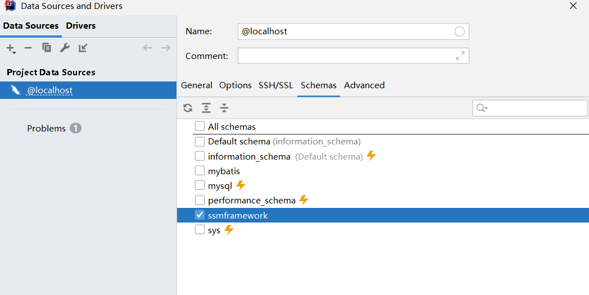Screen dimensions: 589x295
Task: Remove the selected data source with minus icon
Action: (28, 48)
